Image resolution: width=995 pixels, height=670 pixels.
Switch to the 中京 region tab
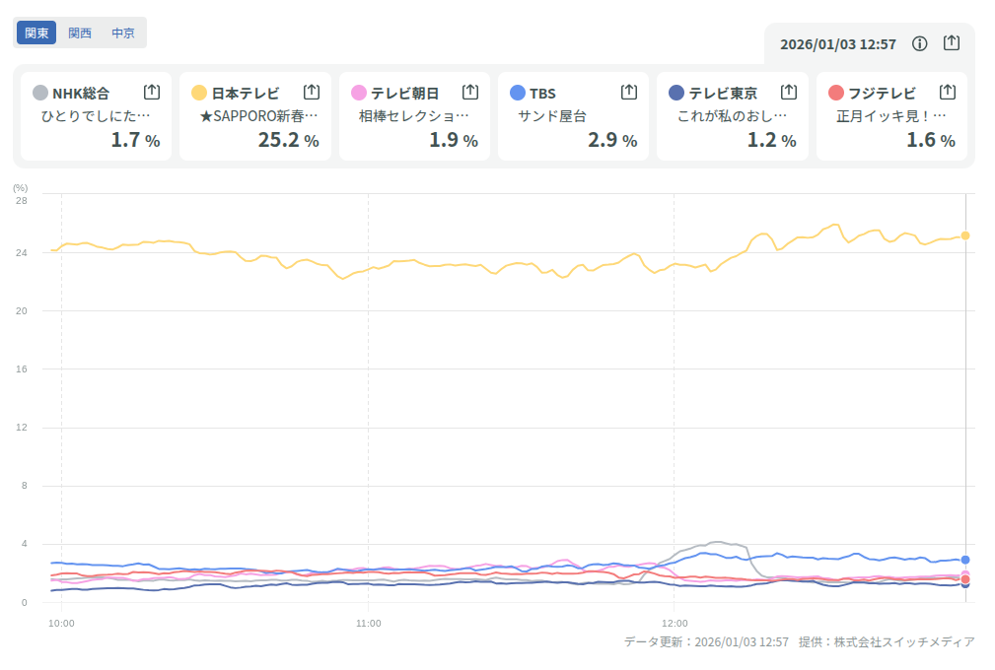pos(123,33)
